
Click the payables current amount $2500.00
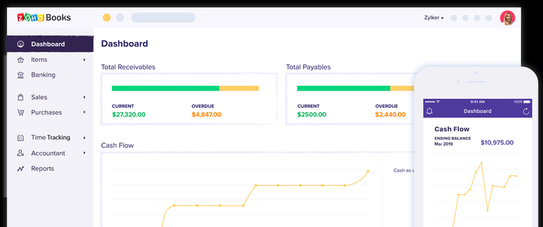tap(311, 115)
